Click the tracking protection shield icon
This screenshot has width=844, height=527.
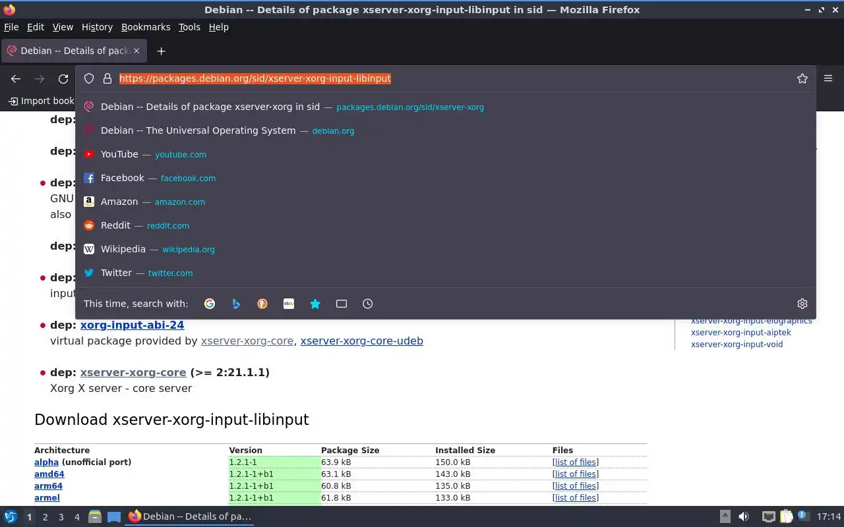[x=89, y=78]
